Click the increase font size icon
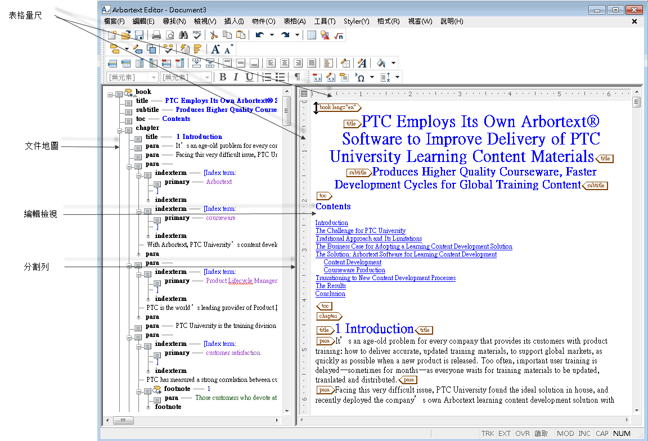Image resolution: width=648 pixels, height=441 pixels. [215, 49]
